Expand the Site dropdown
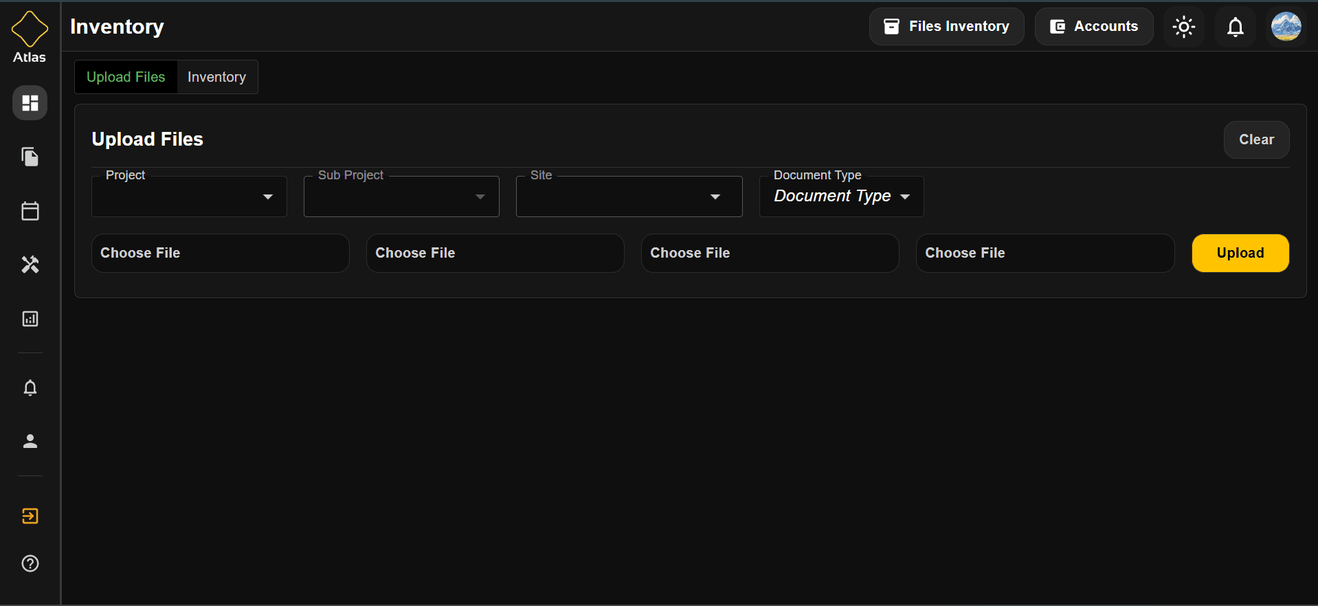Viewport: 1318px width, 606px height. click(x=629, y=197)
